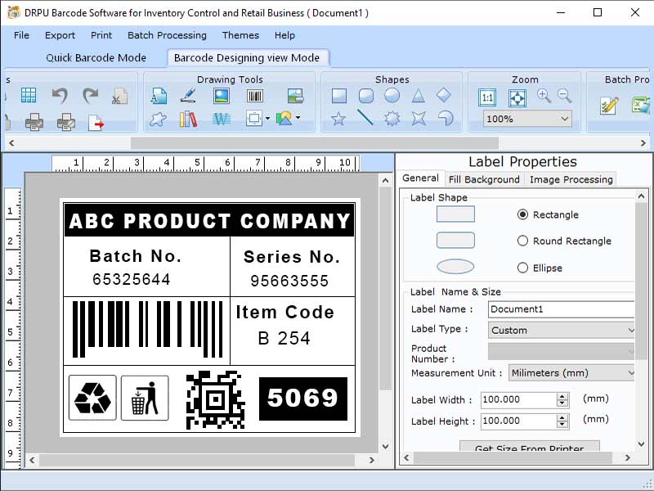Switch to the Fill Background tab
Screen dimensions: 654x491
pyautogui.click(x=485, y=178)
